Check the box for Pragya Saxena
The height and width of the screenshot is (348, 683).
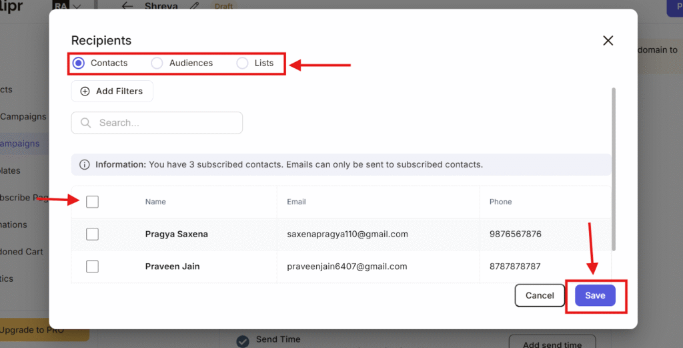coord(92,234)
